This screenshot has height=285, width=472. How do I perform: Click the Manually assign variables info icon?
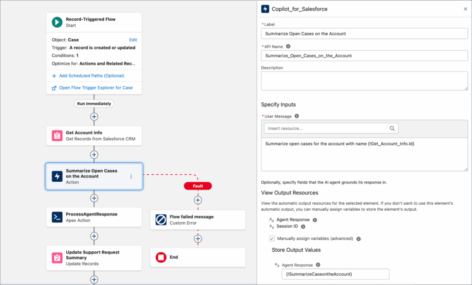[359, 239]
